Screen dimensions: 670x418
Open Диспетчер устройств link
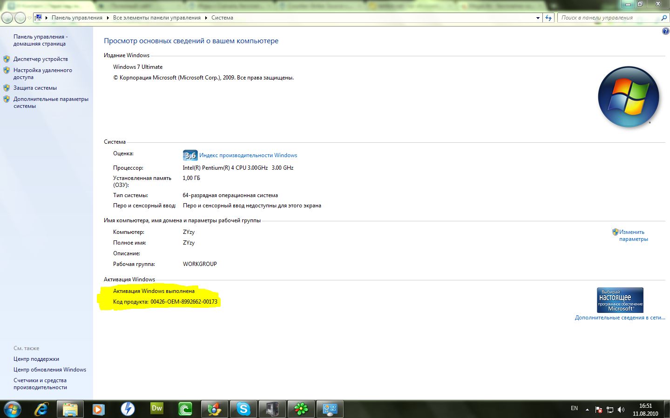41,59
